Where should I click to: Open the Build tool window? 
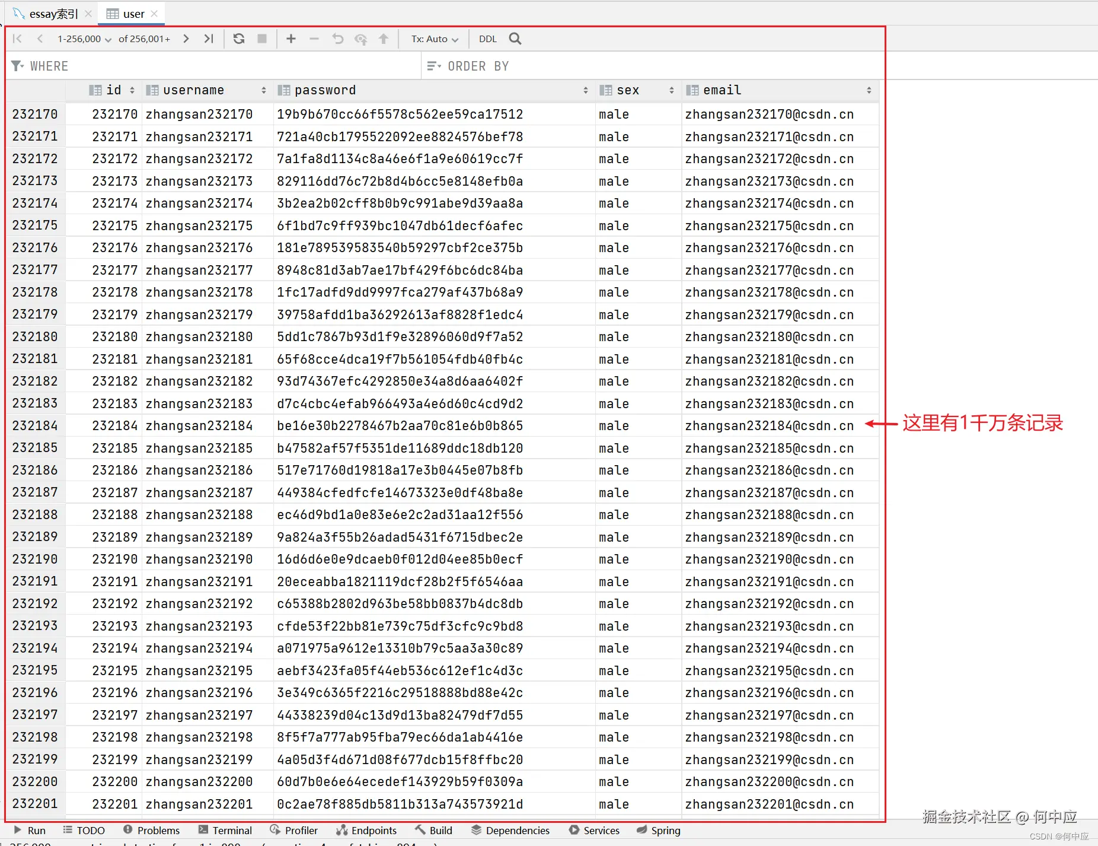click(434, 831)
